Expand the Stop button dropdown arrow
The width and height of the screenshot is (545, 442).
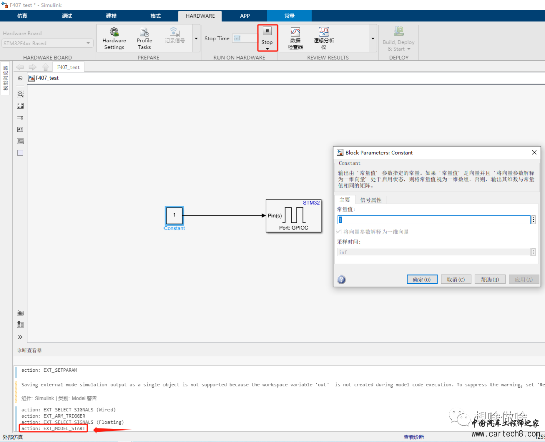[x=267, y=49]
